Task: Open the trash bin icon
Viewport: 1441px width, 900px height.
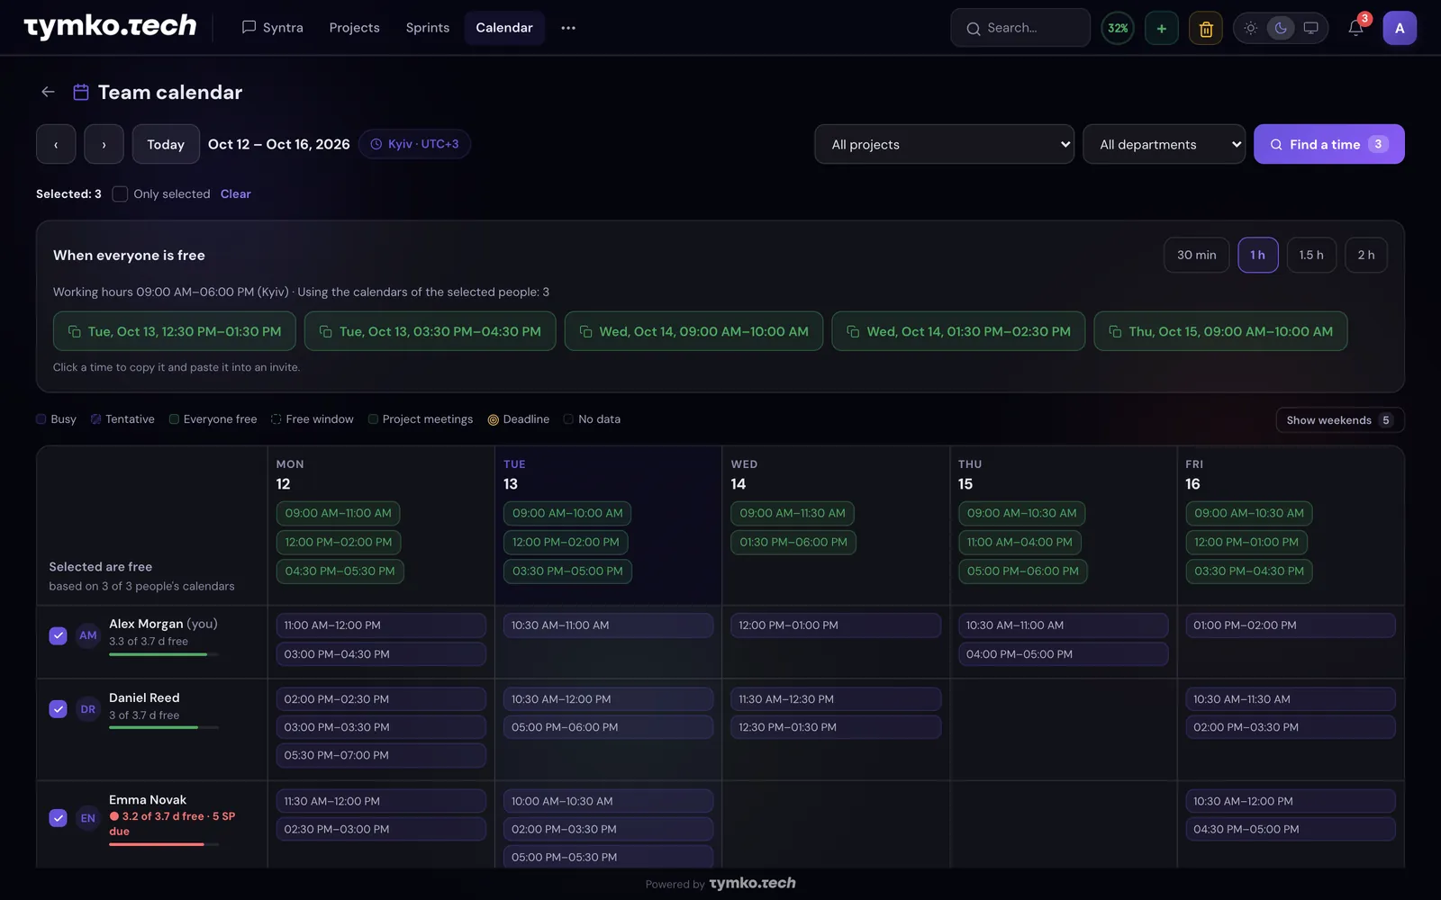Action: pos(1206,28)
